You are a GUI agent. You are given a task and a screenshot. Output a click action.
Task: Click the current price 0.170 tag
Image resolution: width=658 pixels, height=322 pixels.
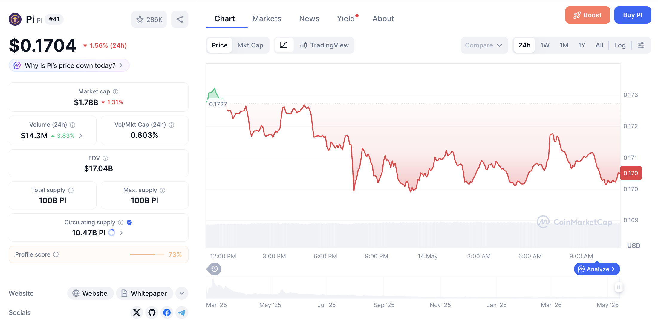point(631,173)
